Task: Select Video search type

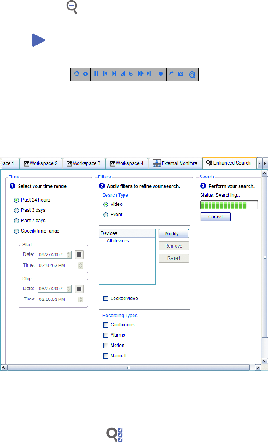Action: 106,205
